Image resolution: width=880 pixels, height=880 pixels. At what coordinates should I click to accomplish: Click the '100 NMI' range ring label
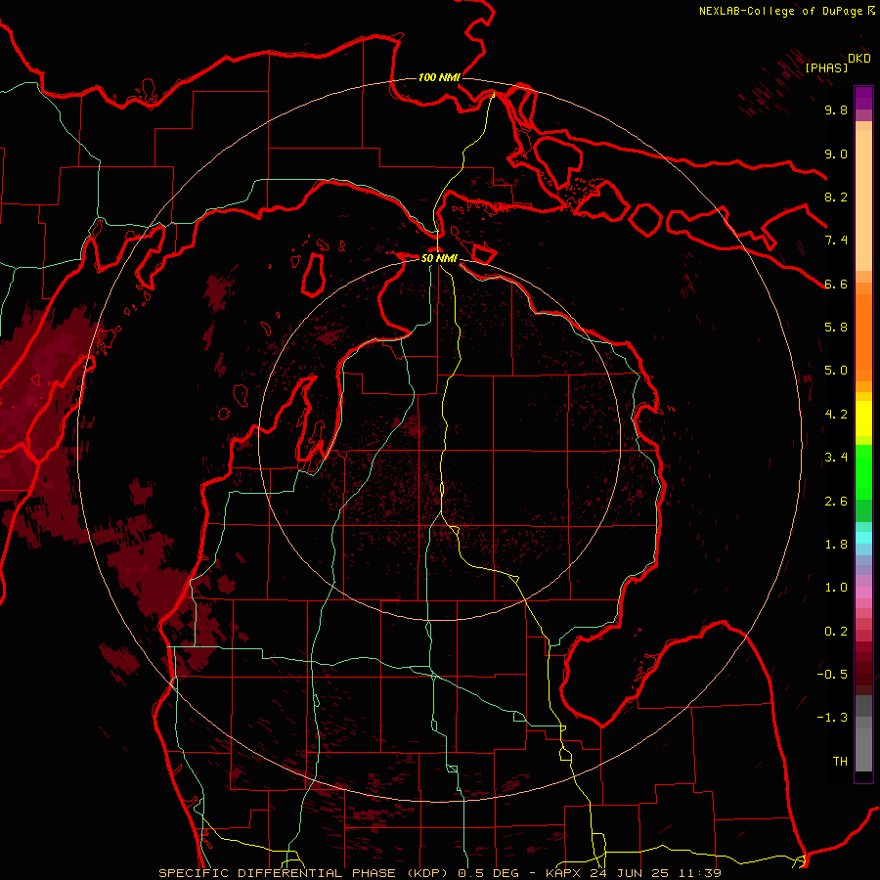click(439, 77)
